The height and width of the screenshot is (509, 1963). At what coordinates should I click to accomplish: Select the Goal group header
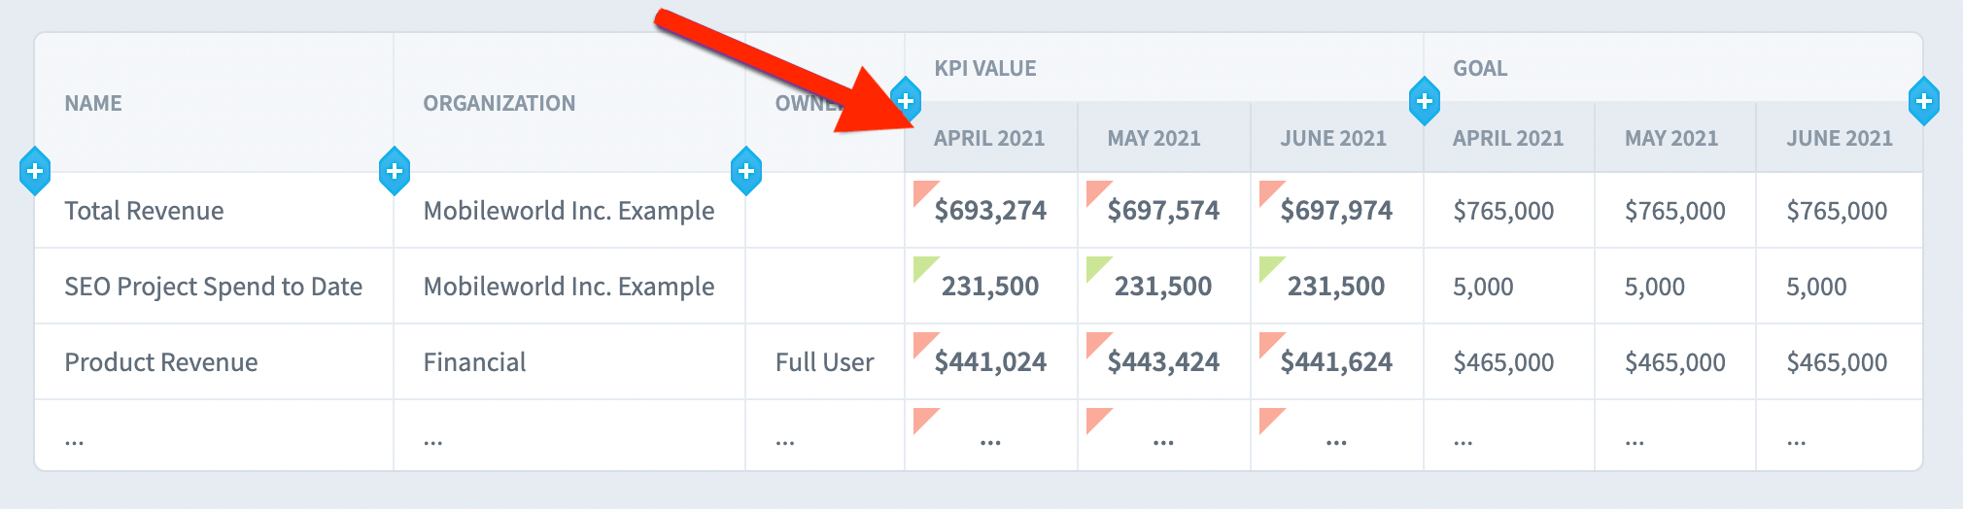click(1480, 68)
